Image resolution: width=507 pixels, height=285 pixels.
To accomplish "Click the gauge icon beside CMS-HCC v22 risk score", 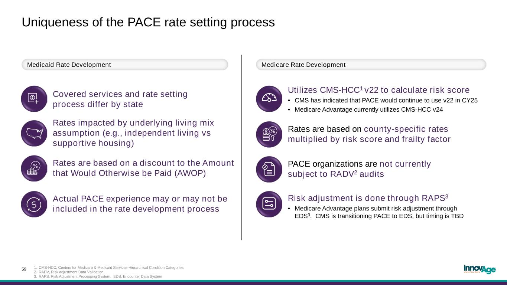I will pyautogui.click(x=269, y=99).
